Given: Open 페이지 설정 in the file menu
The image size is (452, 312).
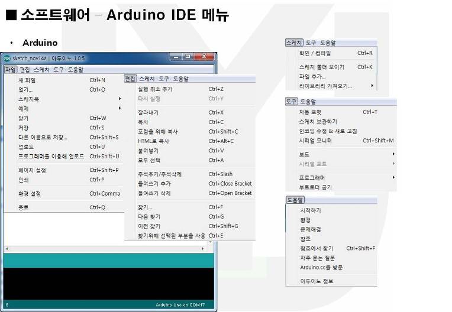Looking at the screenshot, I should pos(64,170).
